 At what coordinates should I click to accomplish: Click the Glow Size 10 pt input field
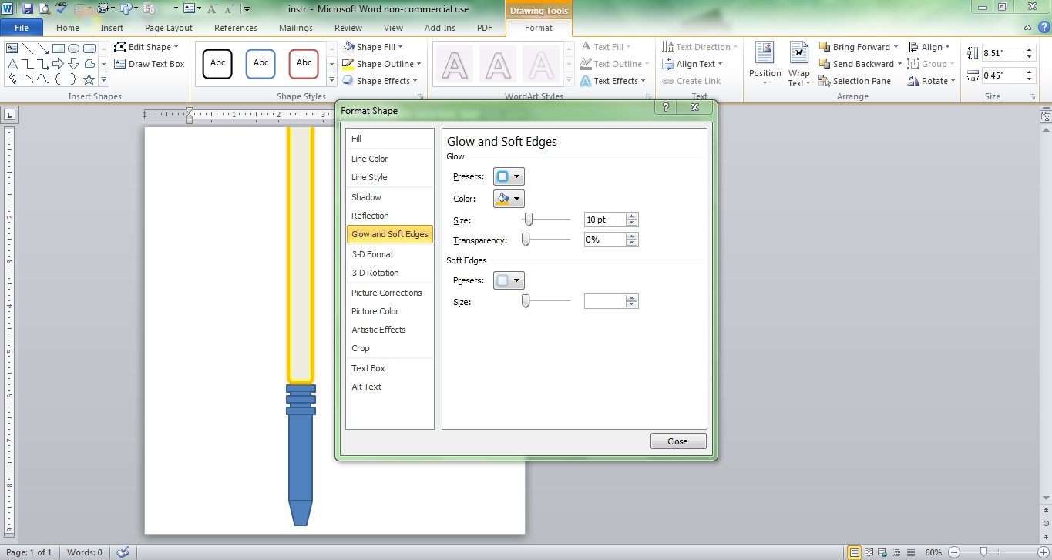click(x=605, y=220)
